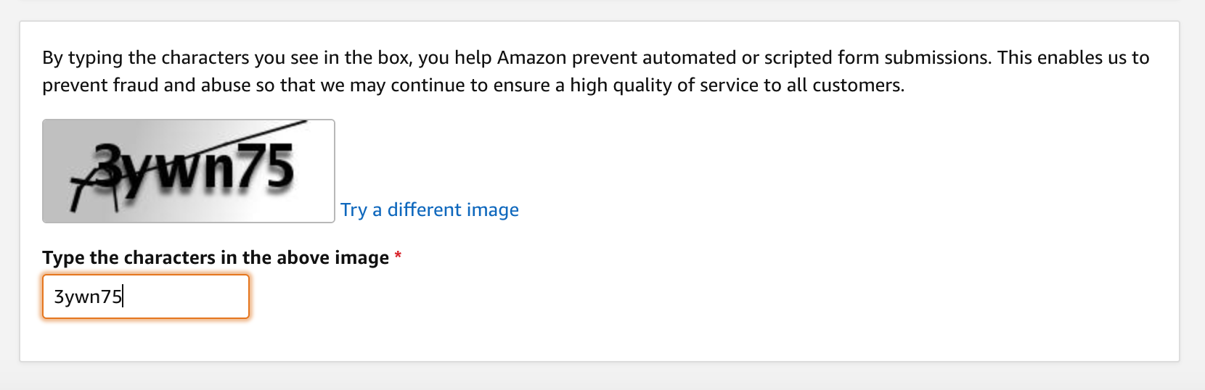Click the word 'Amazon' in the description
1205x390 pixels.
click(531, 57)
